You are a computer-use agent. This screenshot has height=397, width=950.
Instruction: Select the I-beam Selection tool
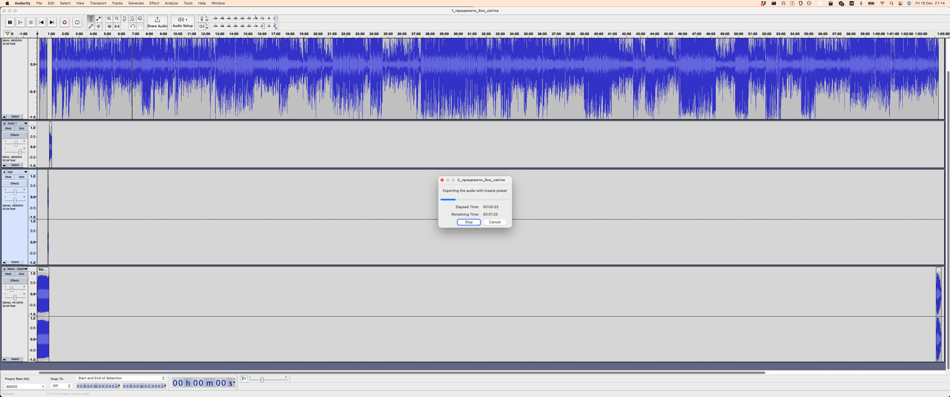[x=91, y=19]
